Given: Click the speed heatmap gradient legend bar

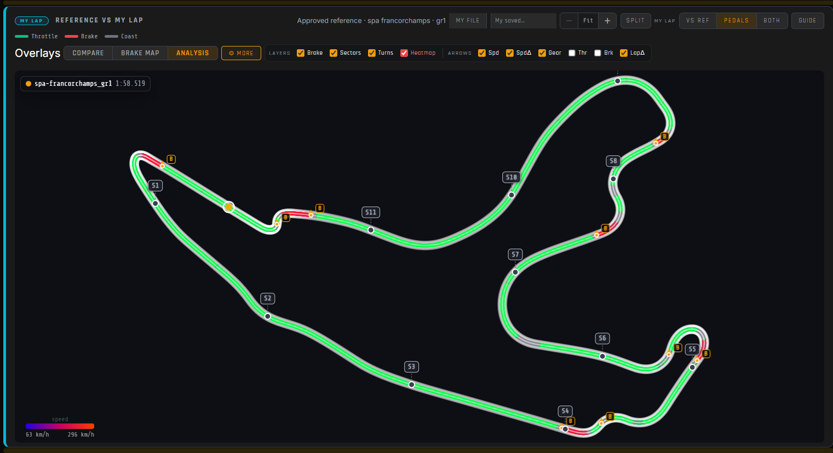Looking at the screenshot, I should pos(60,426).
